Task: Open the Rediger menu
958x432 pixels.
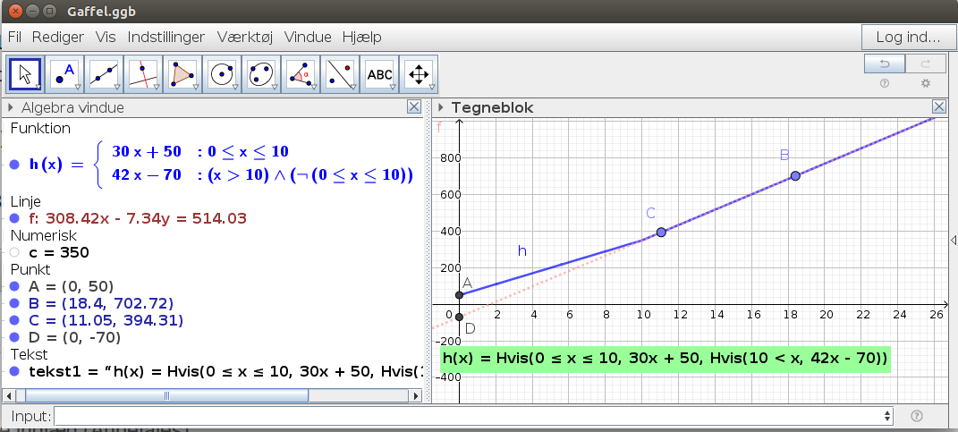Action: pyautogui.click(x=58, y=38)
